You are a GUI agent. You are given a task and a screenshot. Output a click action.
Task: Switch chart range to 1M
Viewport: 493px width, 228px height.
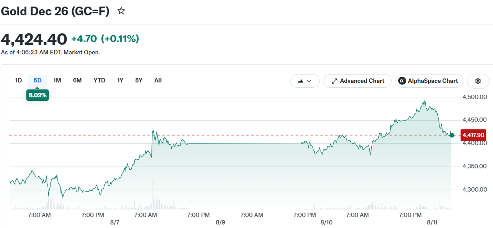click(x=57, y=80)
